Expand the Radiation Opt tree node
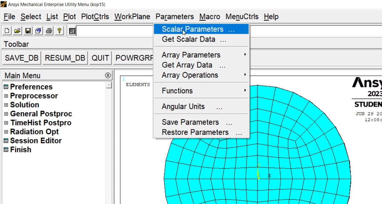Image resolution: width=382 pixels, height=204 pixels. click(6, 132)
